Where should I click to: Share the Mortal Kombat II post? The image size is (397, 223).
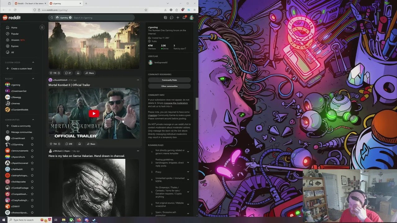[x=91, y=144]
